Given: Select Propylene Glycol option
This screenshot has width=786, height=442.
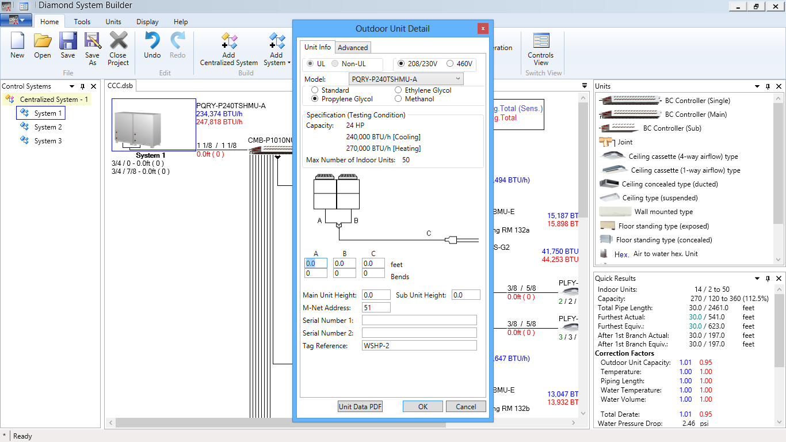Looking at the screenshot, I should pyautogui.click(x=315, y=99).
